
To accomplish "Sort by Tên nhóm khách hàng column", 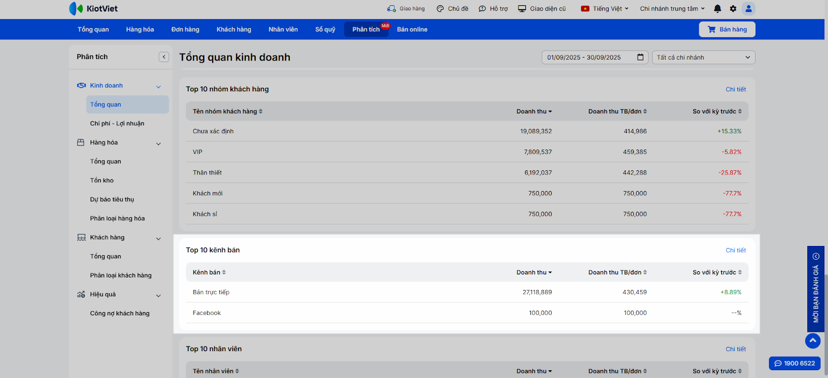I will pos(228,111).
